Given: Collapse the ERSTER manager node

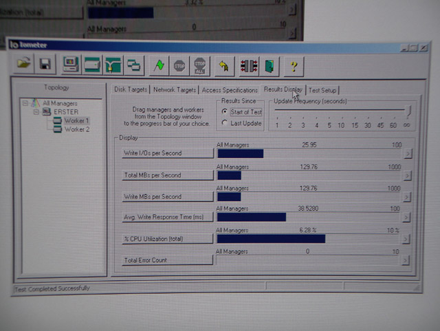Looking at the screenshot, I should [36, 112].
